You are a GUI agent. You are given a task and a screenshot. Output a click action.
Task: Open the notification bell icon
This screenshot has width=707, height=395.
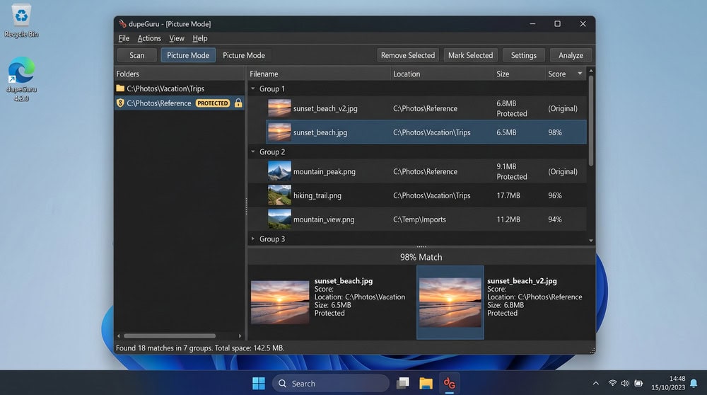click(x=694, y=383)
